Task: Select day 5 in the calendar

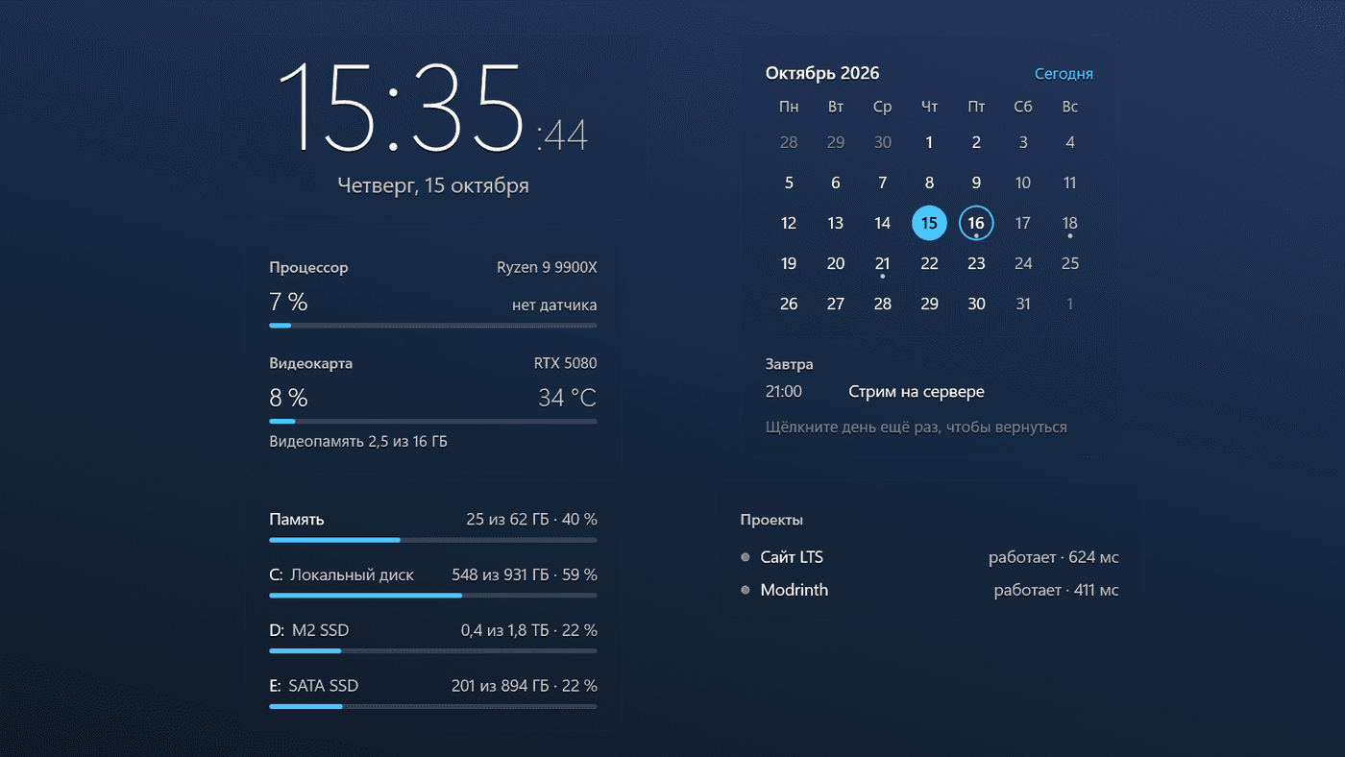Action: (x=789, y=183)
